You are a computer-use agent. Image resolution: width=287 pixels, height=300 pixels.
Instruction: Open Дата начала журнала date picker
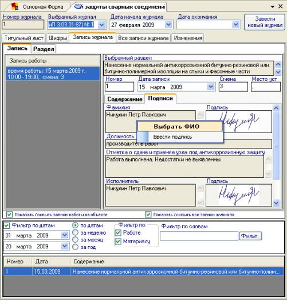point(168,25)
